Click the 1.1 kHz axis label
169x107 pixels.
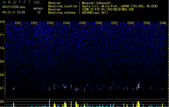pos(2,35)
